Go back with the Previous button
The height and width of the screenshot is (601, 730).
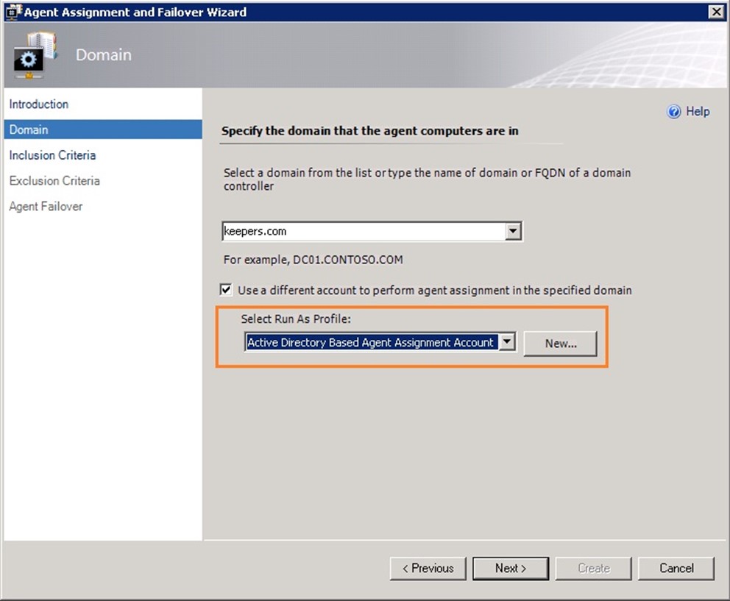(428, 569)
